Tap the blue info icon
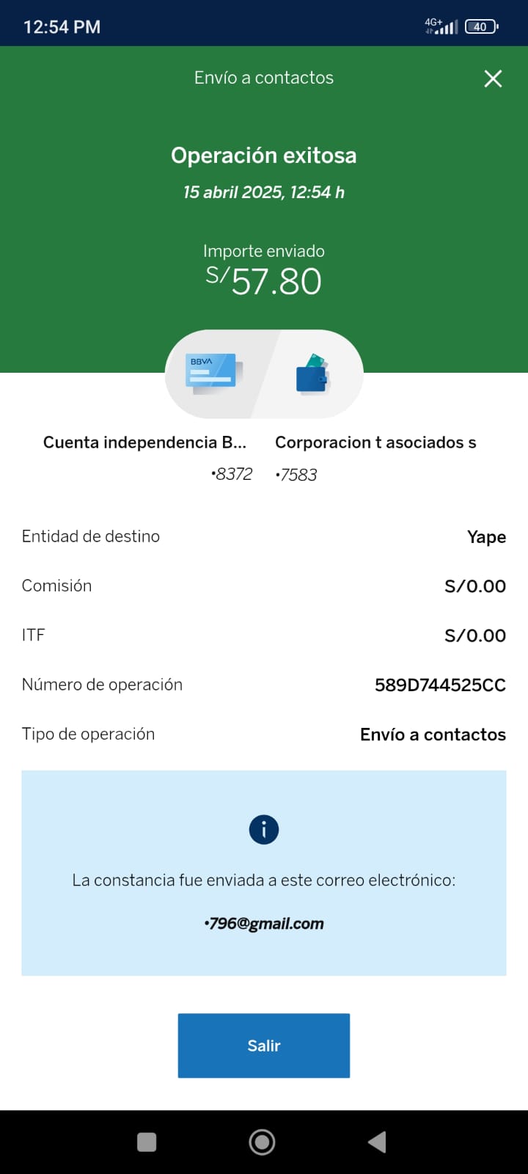This screenshot has height=1174, width=528. pyautogui.click(x=264, y=830)
